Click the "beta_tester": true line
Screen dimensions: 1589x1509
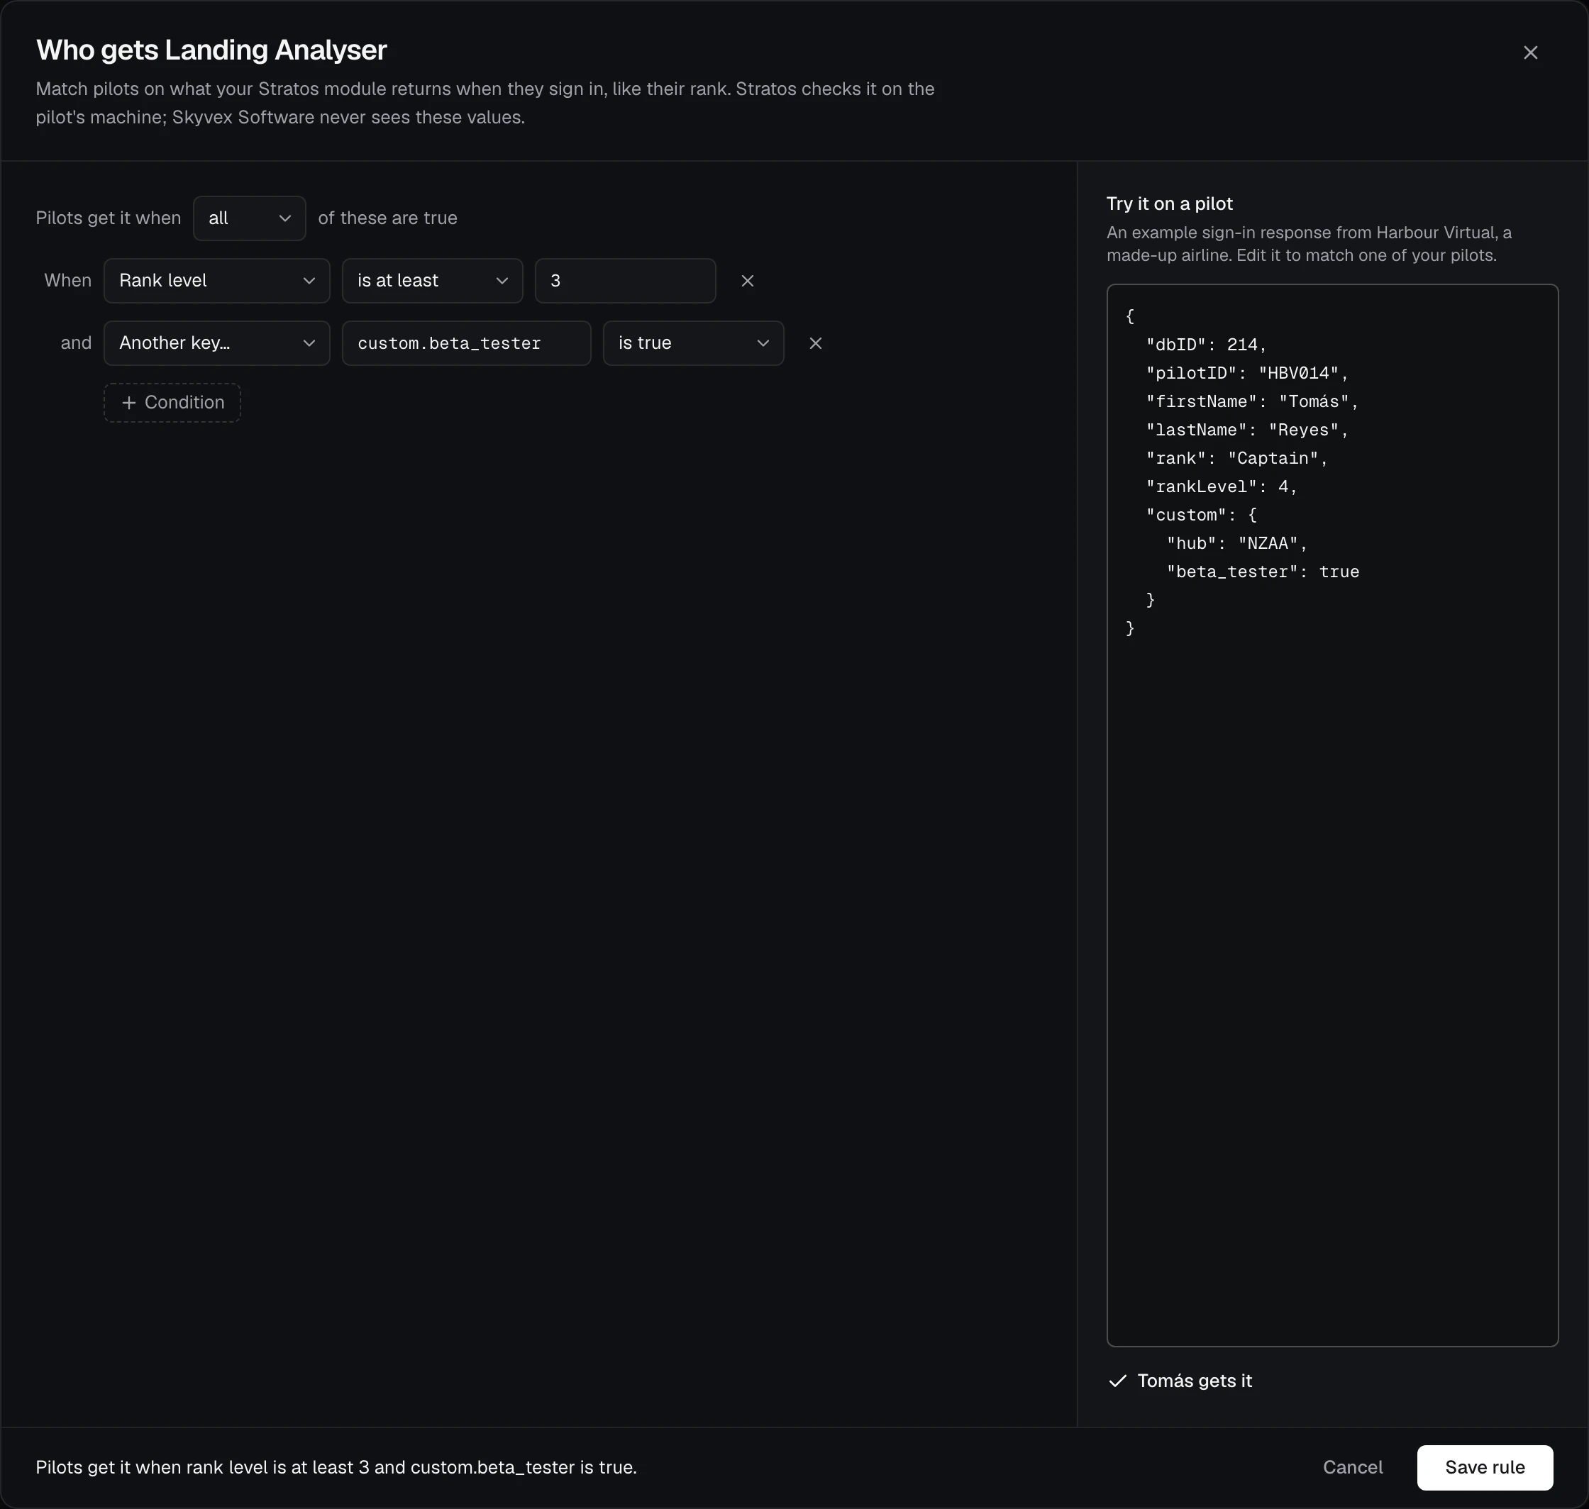click(x=1263, y=572)
